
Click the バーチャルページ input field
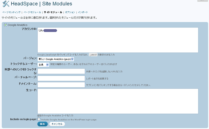[x=61, y=78]
